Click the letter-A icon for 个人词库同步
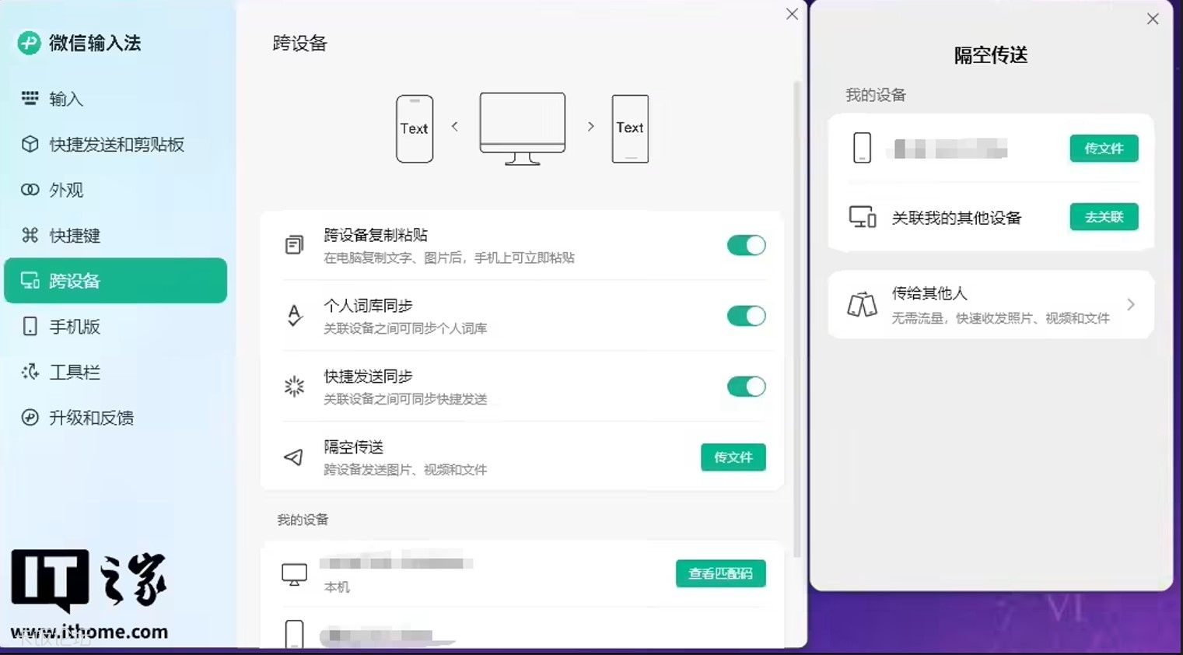Screen dimensions: 1183x655 [294, 315]
